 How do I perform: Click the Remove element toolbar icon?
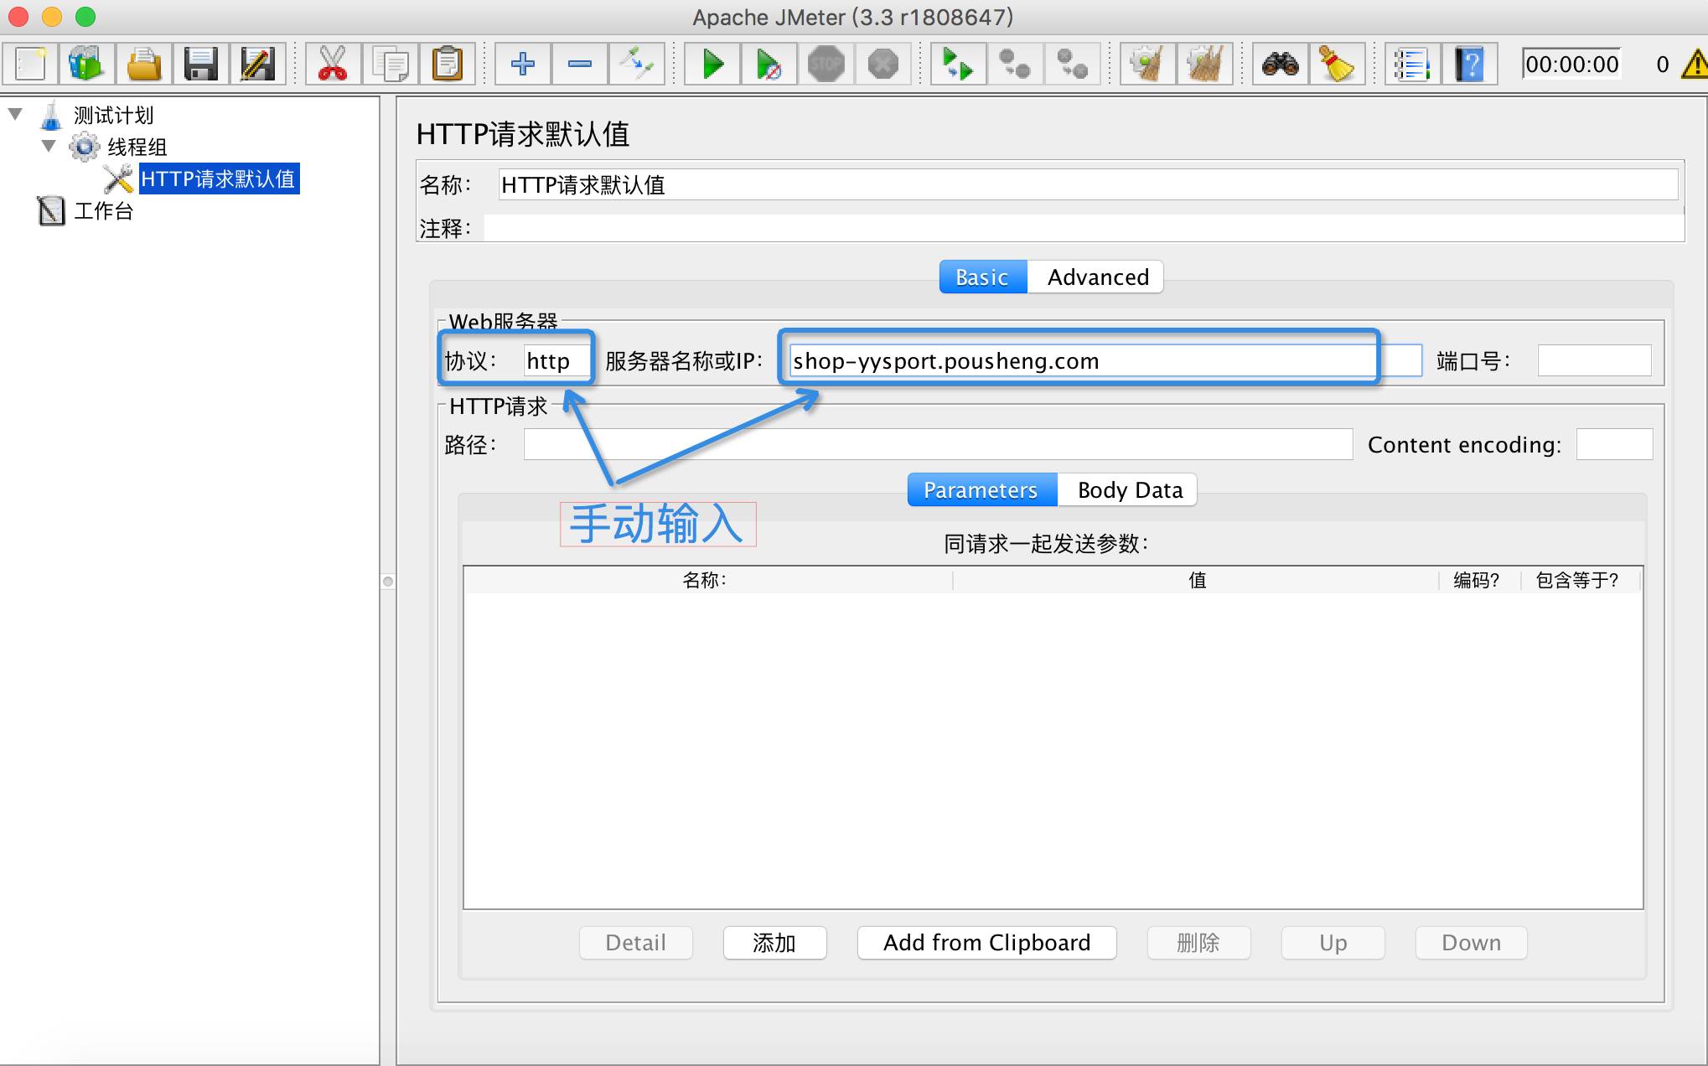580,64
